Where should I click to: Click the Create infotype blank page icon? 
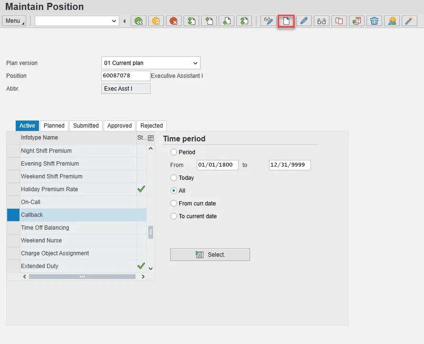(x=286, y=21)
